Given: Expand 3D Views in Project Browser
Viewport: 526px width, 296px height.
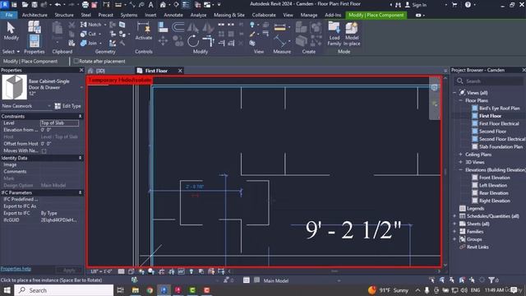Looking at the screenshot, I should tap(460, 162).
